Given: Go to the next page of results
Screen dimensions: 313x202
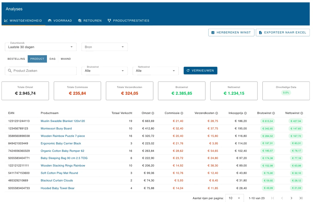Looking at the screenshot, I should click(291, 198).
